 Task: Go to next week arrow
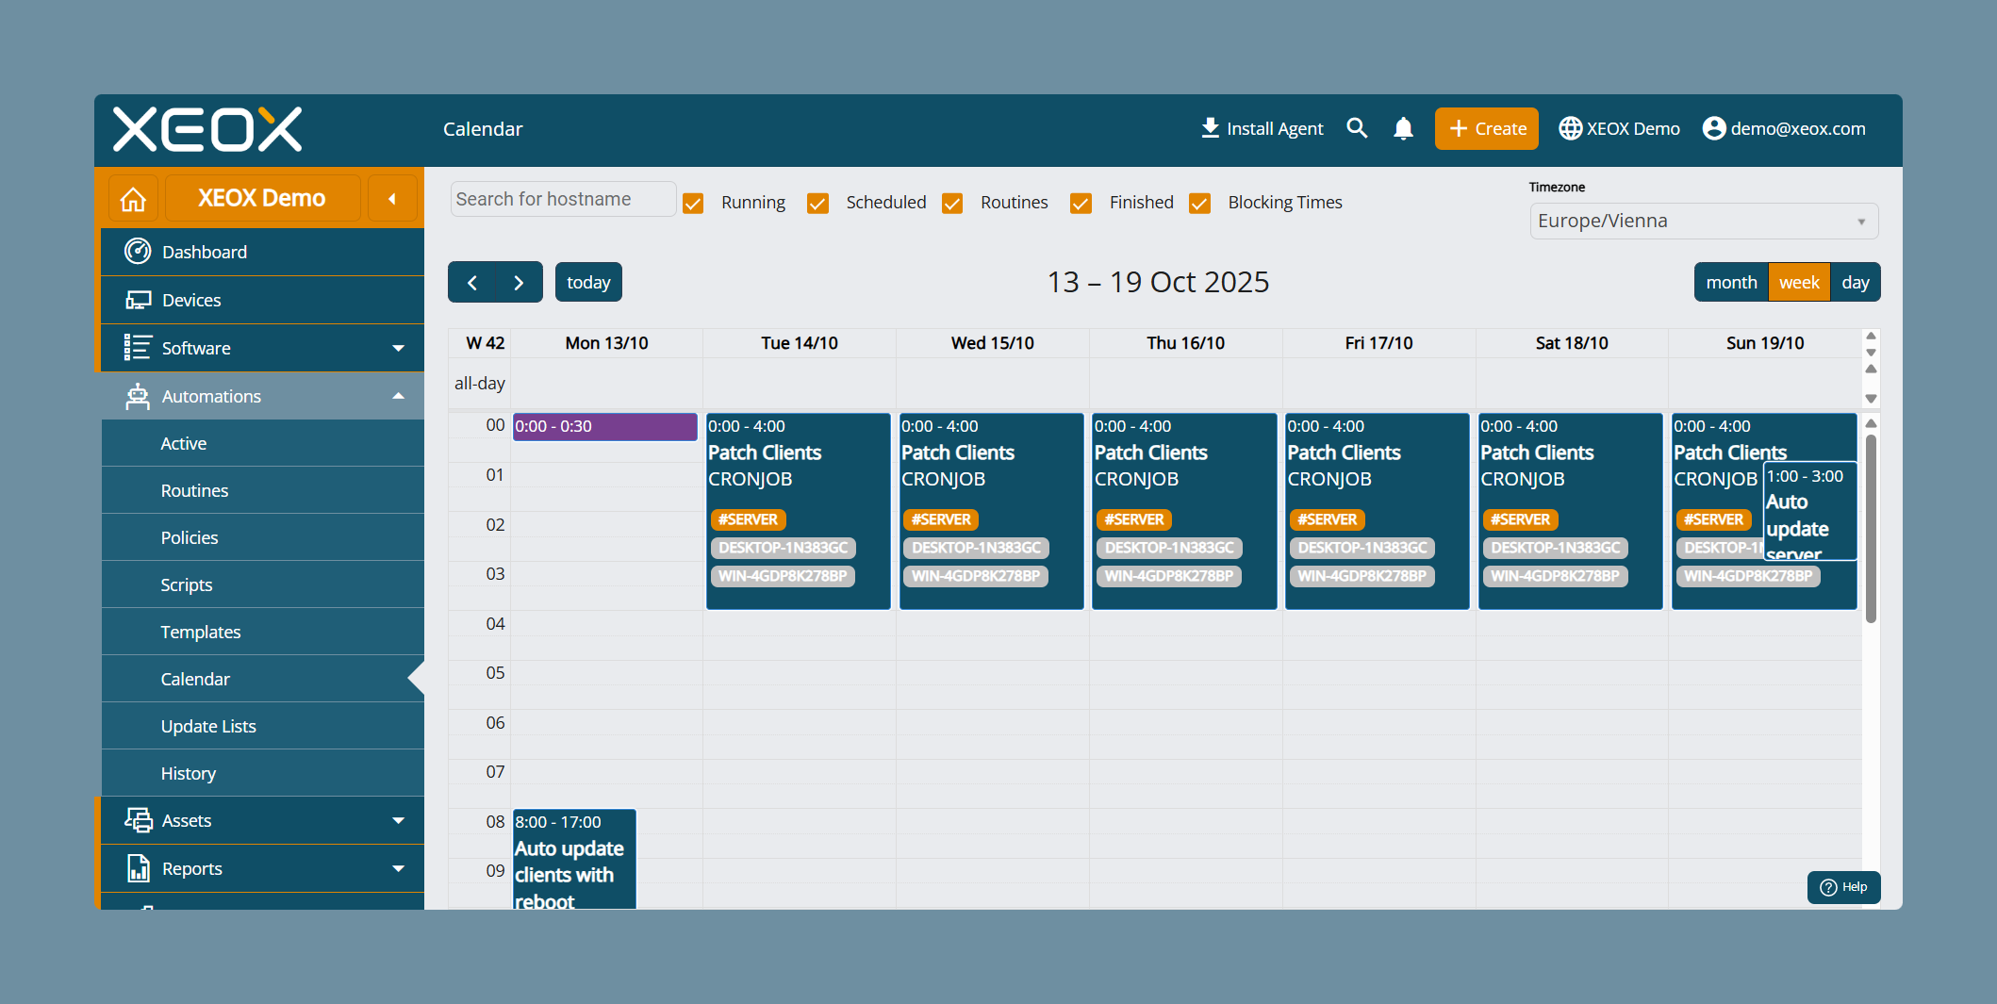pyautogui.click(x=519, y=282)
